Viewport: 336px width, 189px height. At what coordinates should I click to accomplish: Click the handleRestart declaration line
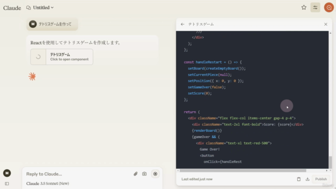pos(213,62)
